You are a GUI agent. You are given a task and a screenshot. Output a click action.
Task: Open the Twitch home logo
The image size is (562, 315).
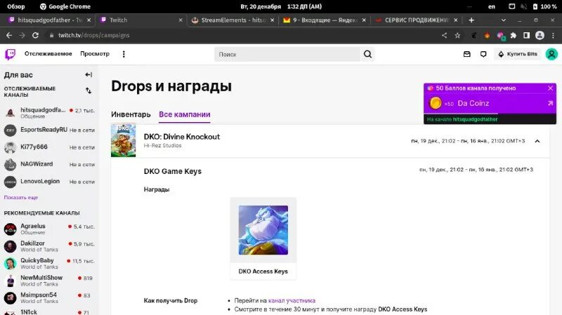click(x=10, y=54)
